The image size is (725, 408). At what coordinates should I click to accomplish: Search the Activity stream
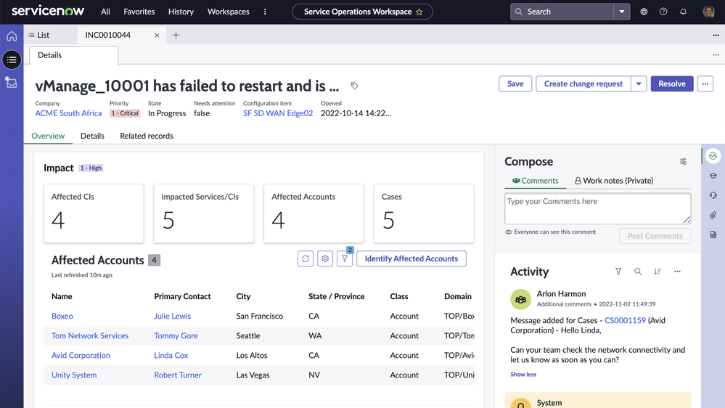[x=638, y=272]
